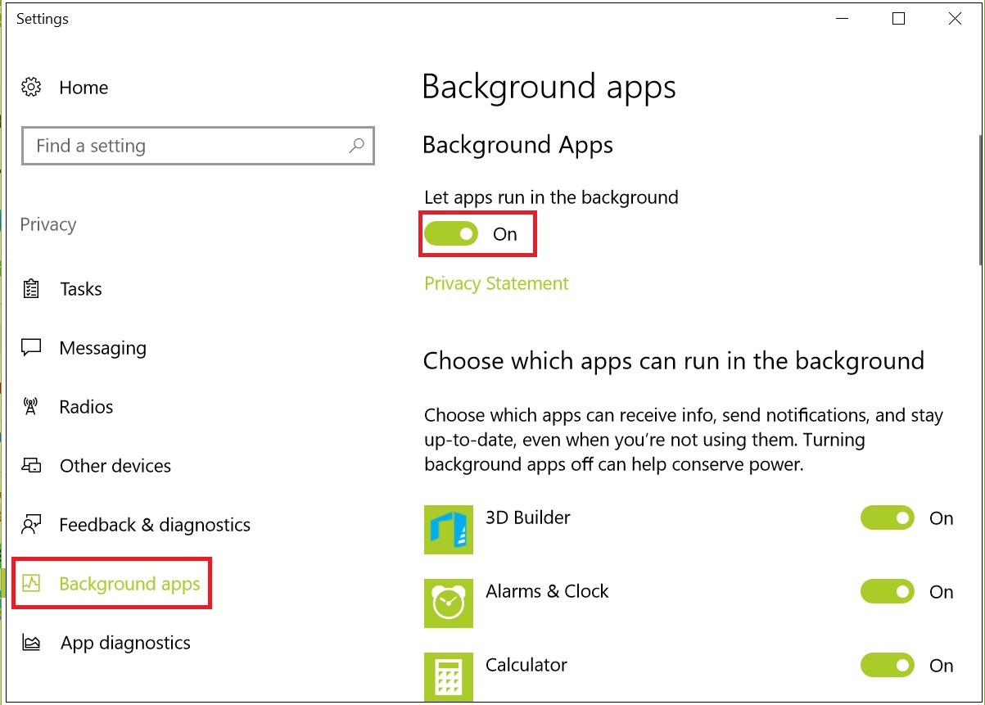Click the Calculator app icon

click(x=449, y=676)
